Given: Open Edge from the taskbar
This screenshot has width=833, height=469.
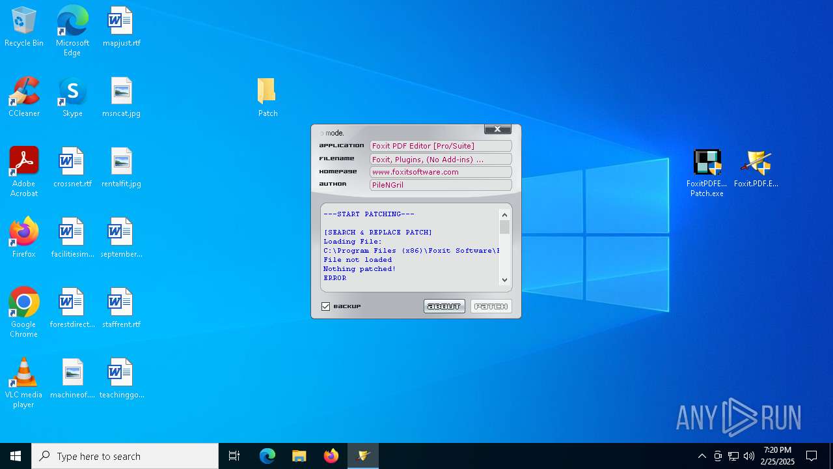Looking at the screenshot, I should click(267, 456).
